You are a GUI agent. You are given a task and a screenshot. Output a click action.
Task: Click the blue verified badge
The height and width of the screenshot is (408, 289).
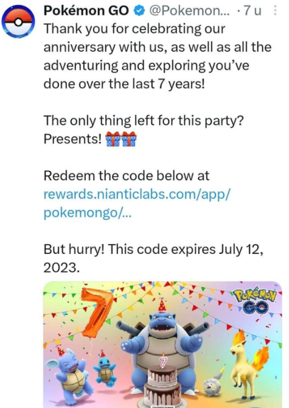(x=139, y=11)
